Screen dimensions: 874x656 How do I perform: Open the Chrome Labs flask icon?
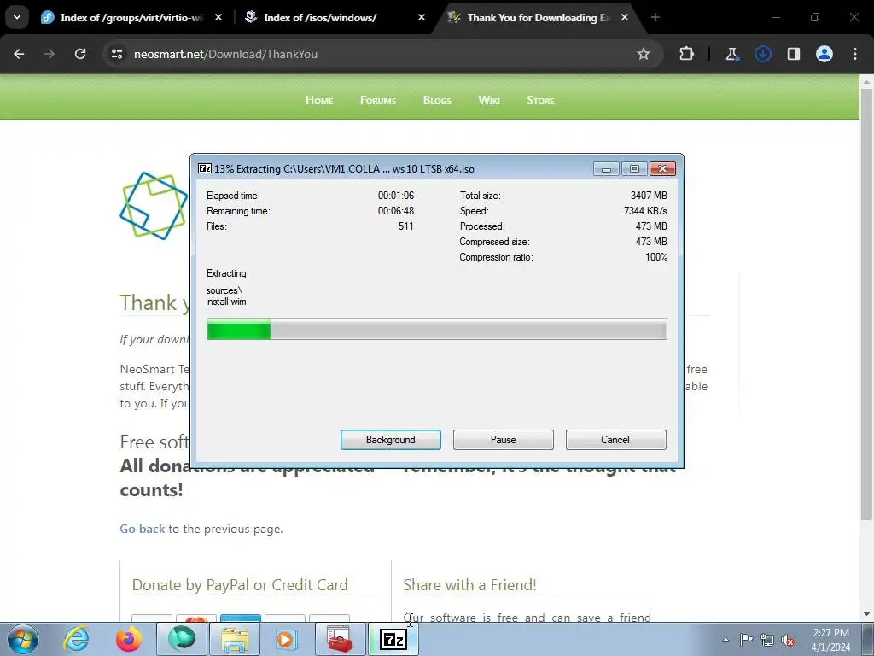(x=731, y=54)
